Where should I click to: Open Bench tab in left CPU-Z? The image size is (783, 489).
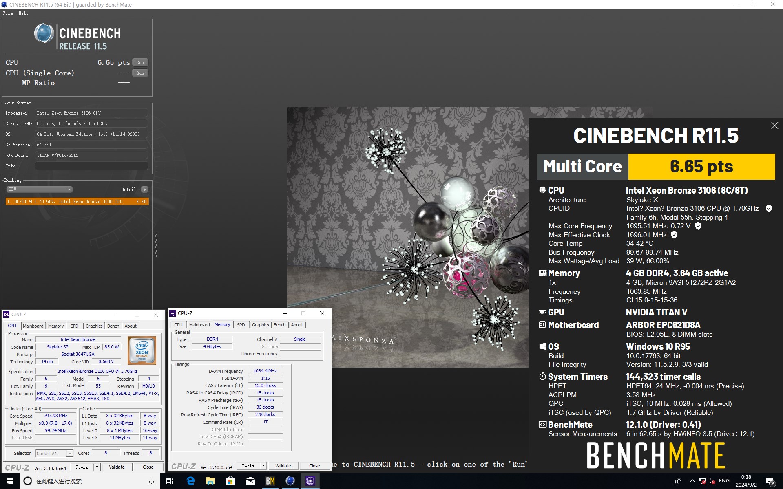click(113, 326)
